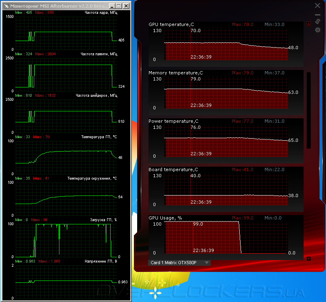Click the GPU Tweak monitor vertical scrollbar
326x302 pixels.
click(309, 110)
